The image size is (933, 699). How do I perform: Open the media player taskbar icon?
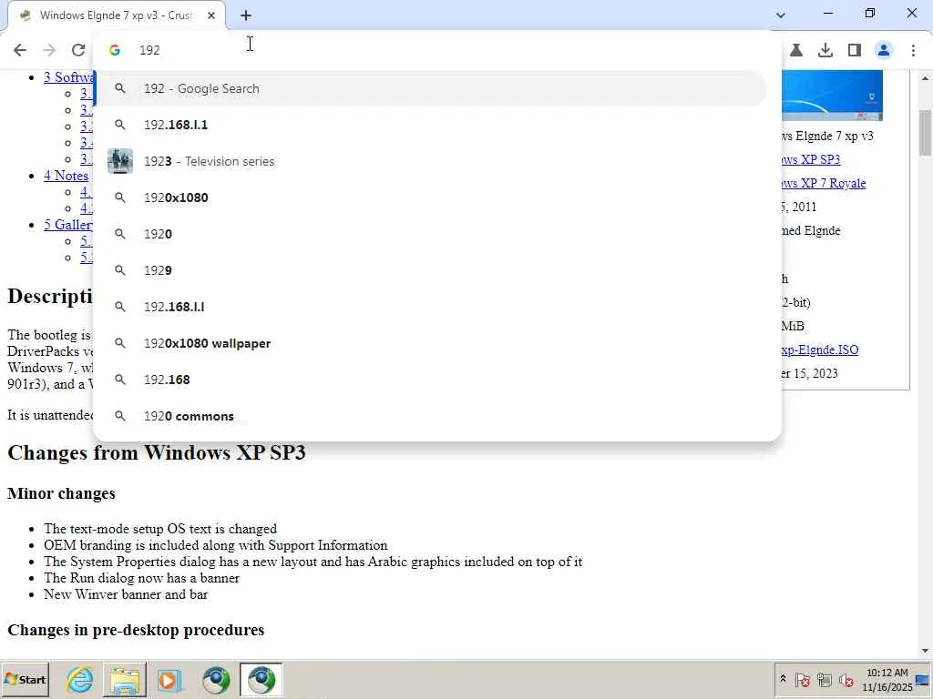[x=169, y=679]
